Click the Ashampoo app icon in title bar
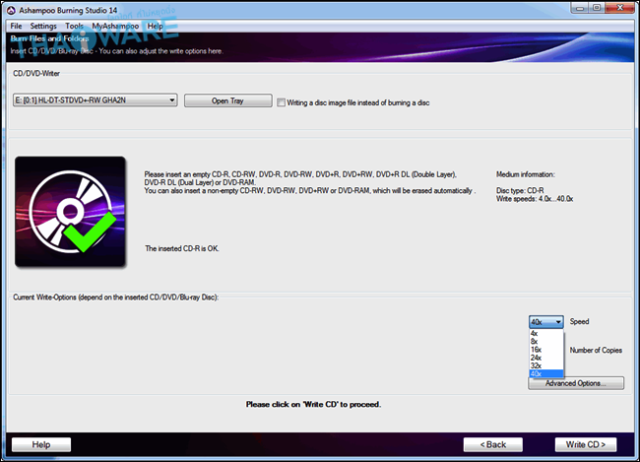Viewport: 640px width, 462px height. tap(11, 10)
